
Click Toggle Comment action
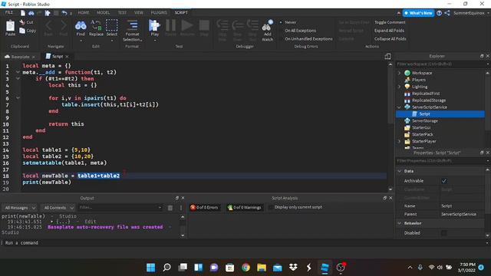point(390,22)
